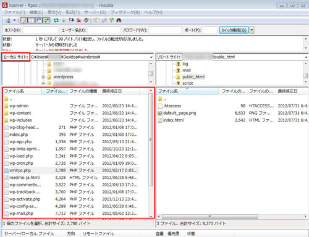The height and width of the screenshot is (237, 309).
Task: Click local file list vertical scrollbar
Action: tap(151, 140)
